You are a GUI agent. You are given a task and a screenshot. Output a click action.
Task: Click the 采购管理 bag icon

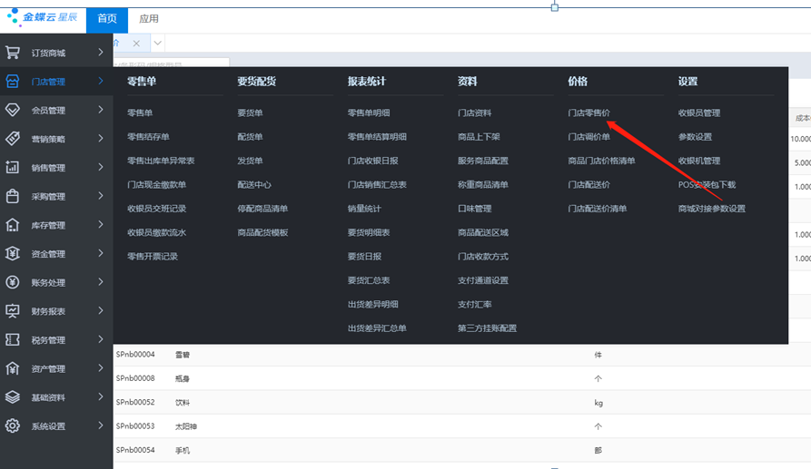[13, 196]
